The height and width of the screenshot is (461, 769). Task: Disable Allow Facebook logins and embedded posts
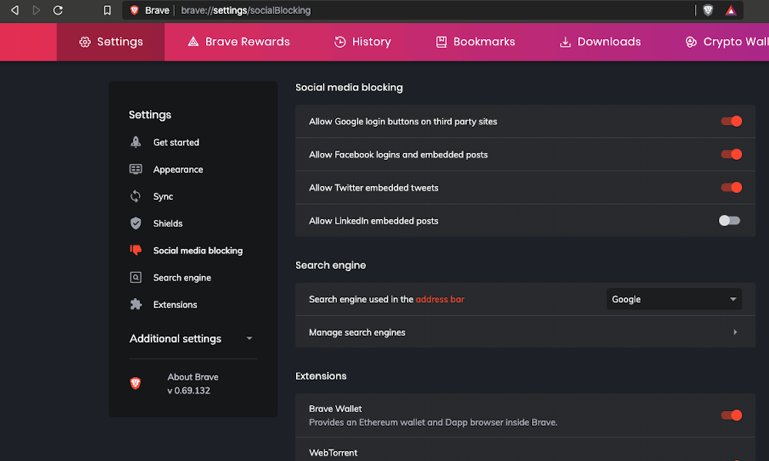click(x=731, y=154)
